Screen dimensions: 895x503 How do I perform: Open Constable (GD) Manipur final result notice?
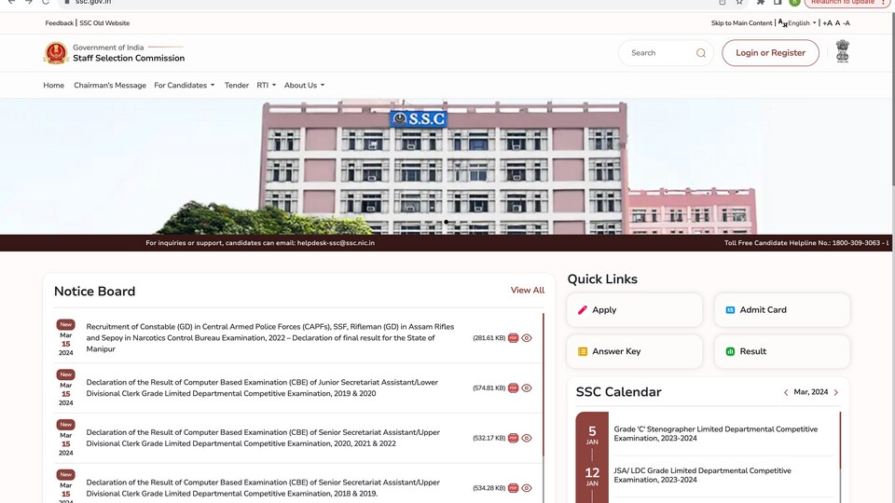coord(270,338)
